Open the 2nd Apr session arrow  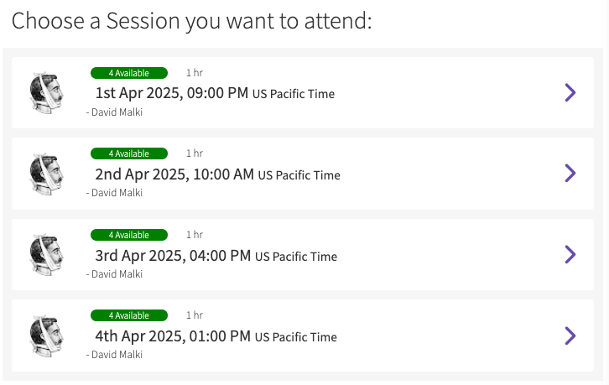coord(570,174)
